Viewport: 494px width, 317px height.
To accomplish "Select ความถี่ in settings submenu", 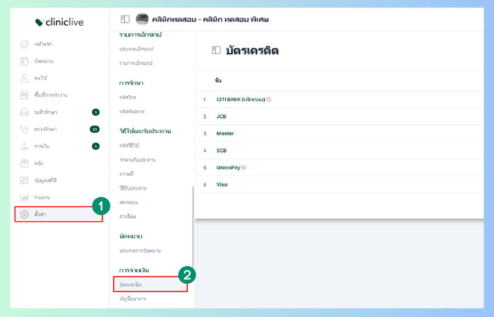I will [x=126, y=174].
